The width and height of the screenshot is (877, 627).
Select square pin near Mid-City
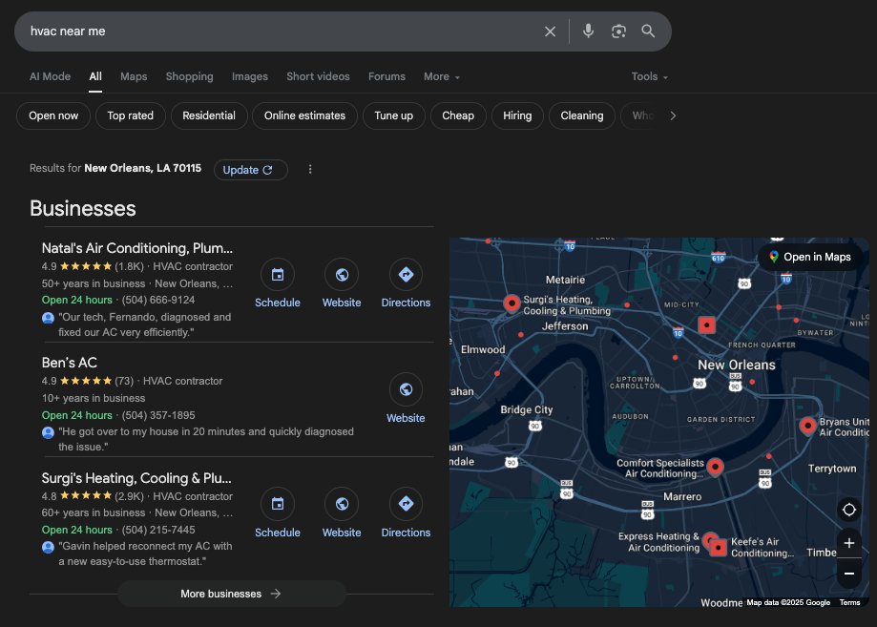click(706, 324)
